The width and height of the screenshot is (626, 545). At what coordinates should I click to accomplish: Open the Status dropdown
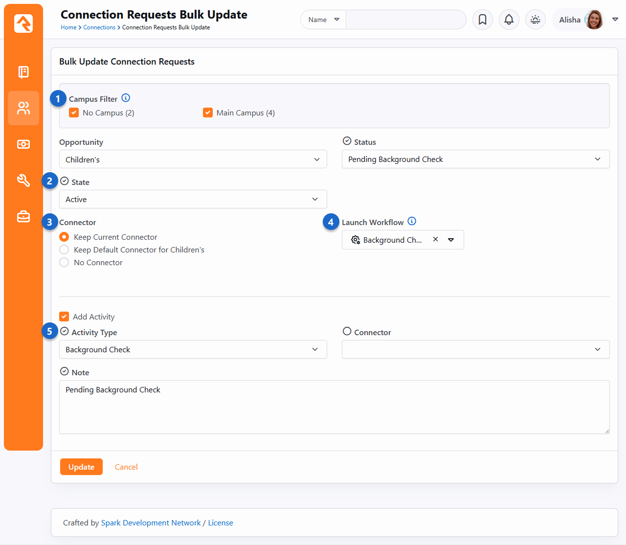point(475,159)
